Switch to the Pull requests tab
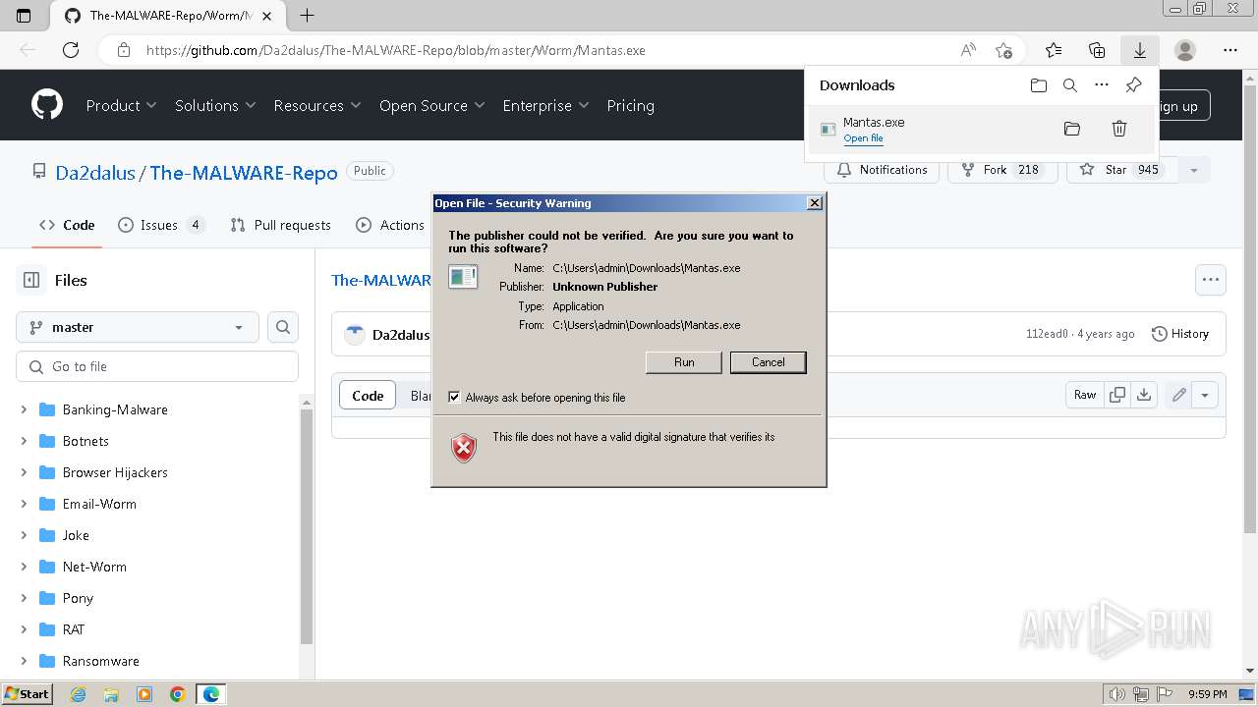1258x707 pixels. pos(281,225)
